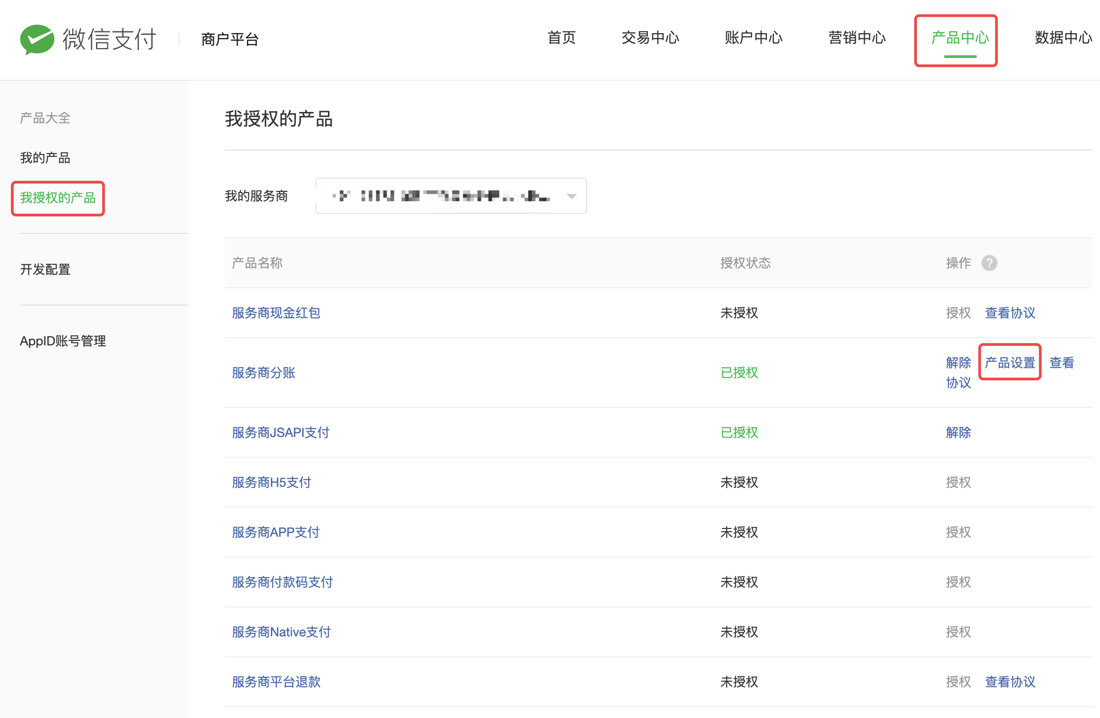Open 产品设置 for 服务商分账
Image resolution: width=1100 pixels, height=718 pixels.
[x=1010, y=363]
